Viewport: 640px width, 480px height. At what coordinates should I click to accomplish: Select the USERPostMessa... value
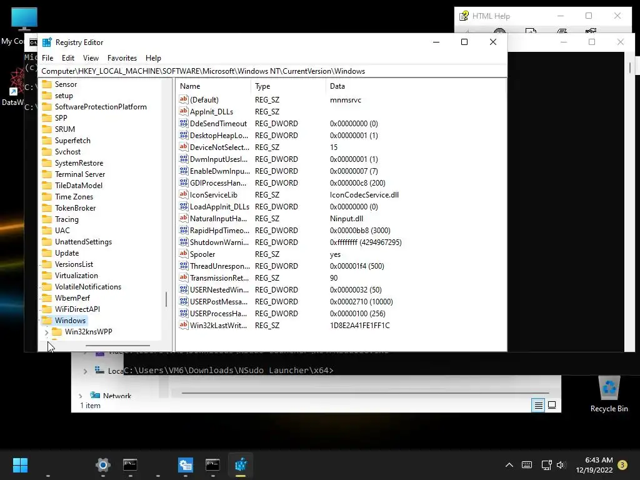pyautogui.click(x=218, y=301)
